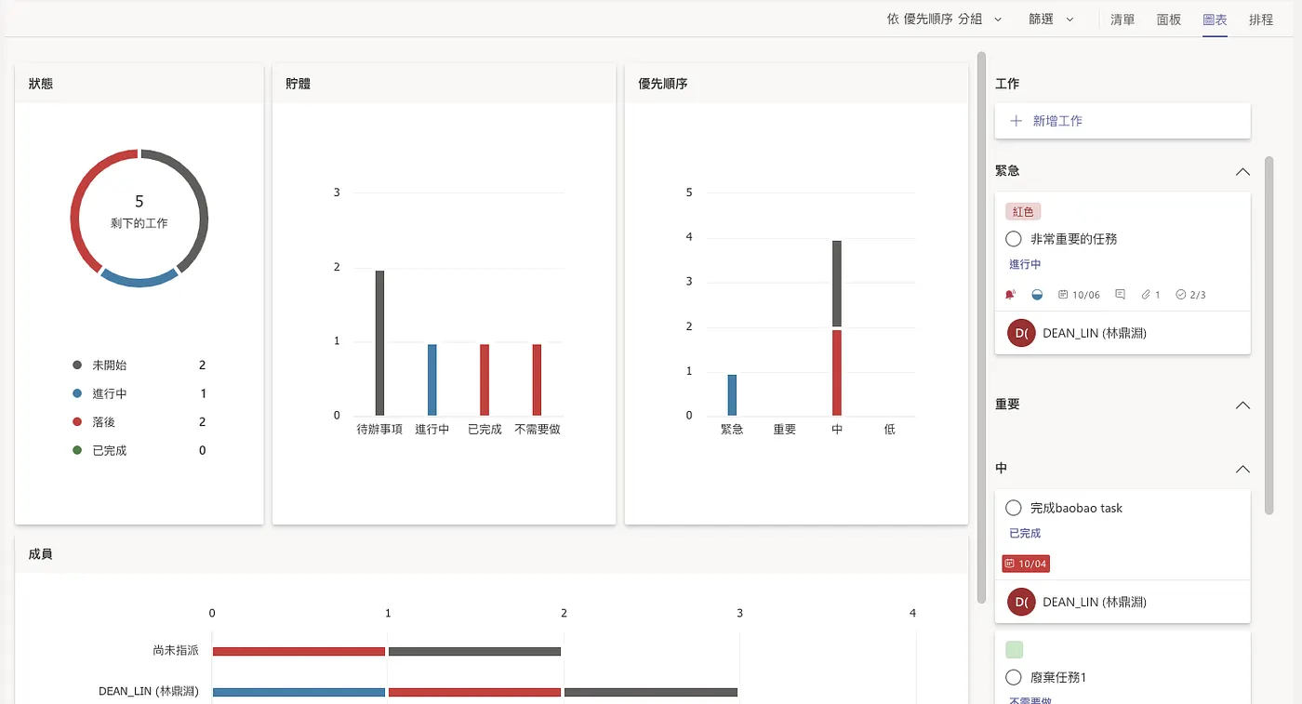1302x704 pixels.
Task: Click the blue 緊急 bar in 優先順序 chart
Action: click(x=732, y=395)
